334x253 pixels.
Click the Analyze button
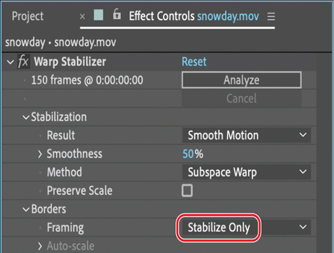click(242, 80)
